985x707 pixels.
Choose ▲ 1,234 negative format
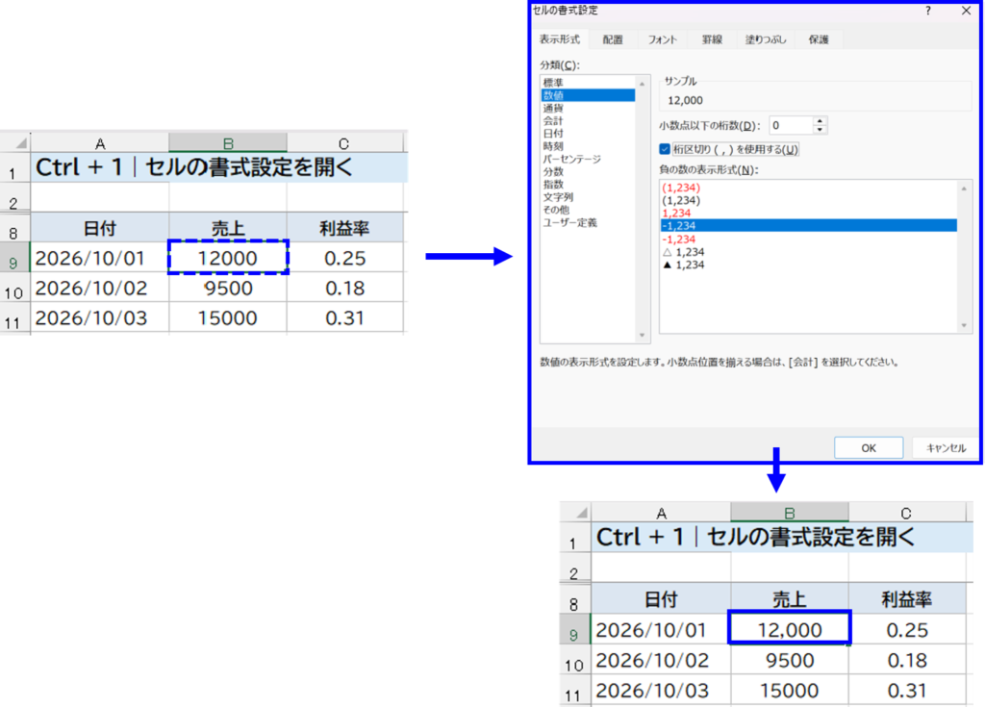coord(808,265)
